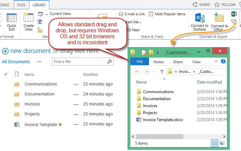Open the Explorer help question mark icon
The width and height of the screenshot is (241, 151).
pyautogui.click(x=223, y=62)
